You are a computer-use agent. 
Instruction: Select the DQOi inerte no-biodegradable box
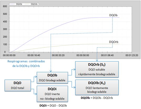(52, 94)
